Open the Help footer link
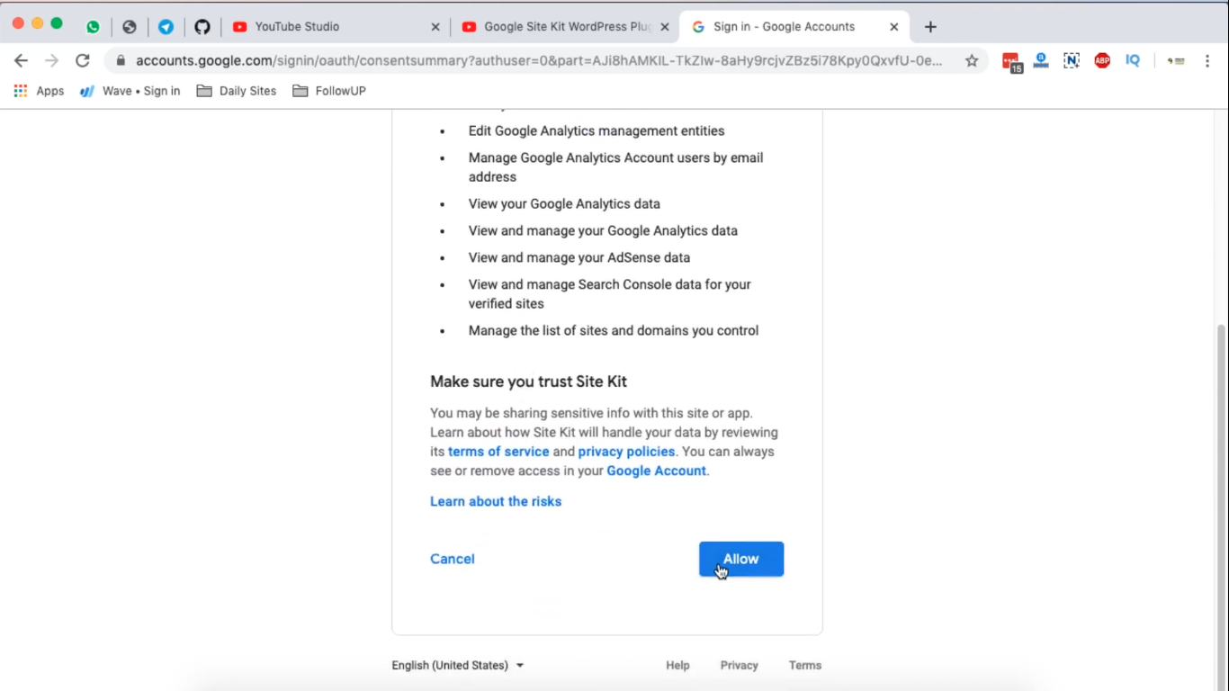 coord(677,666)
